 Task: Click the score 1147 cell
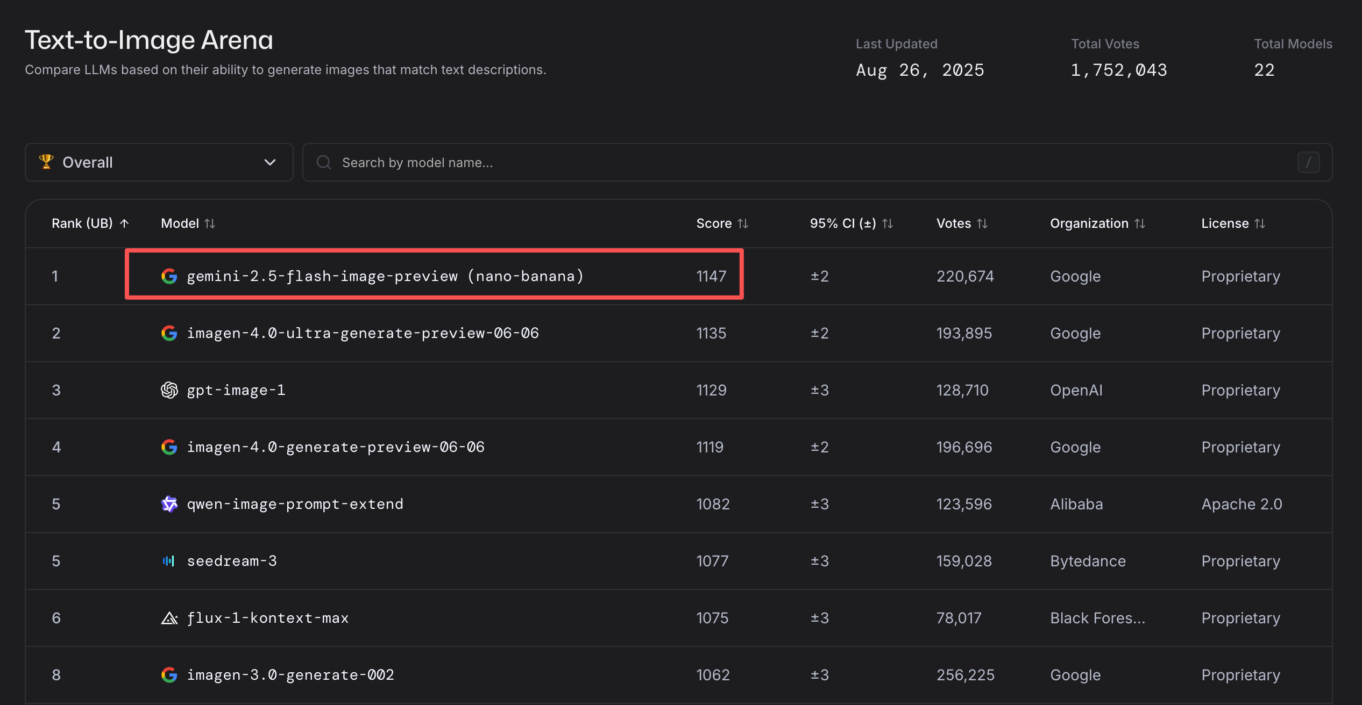pos(711,276)
